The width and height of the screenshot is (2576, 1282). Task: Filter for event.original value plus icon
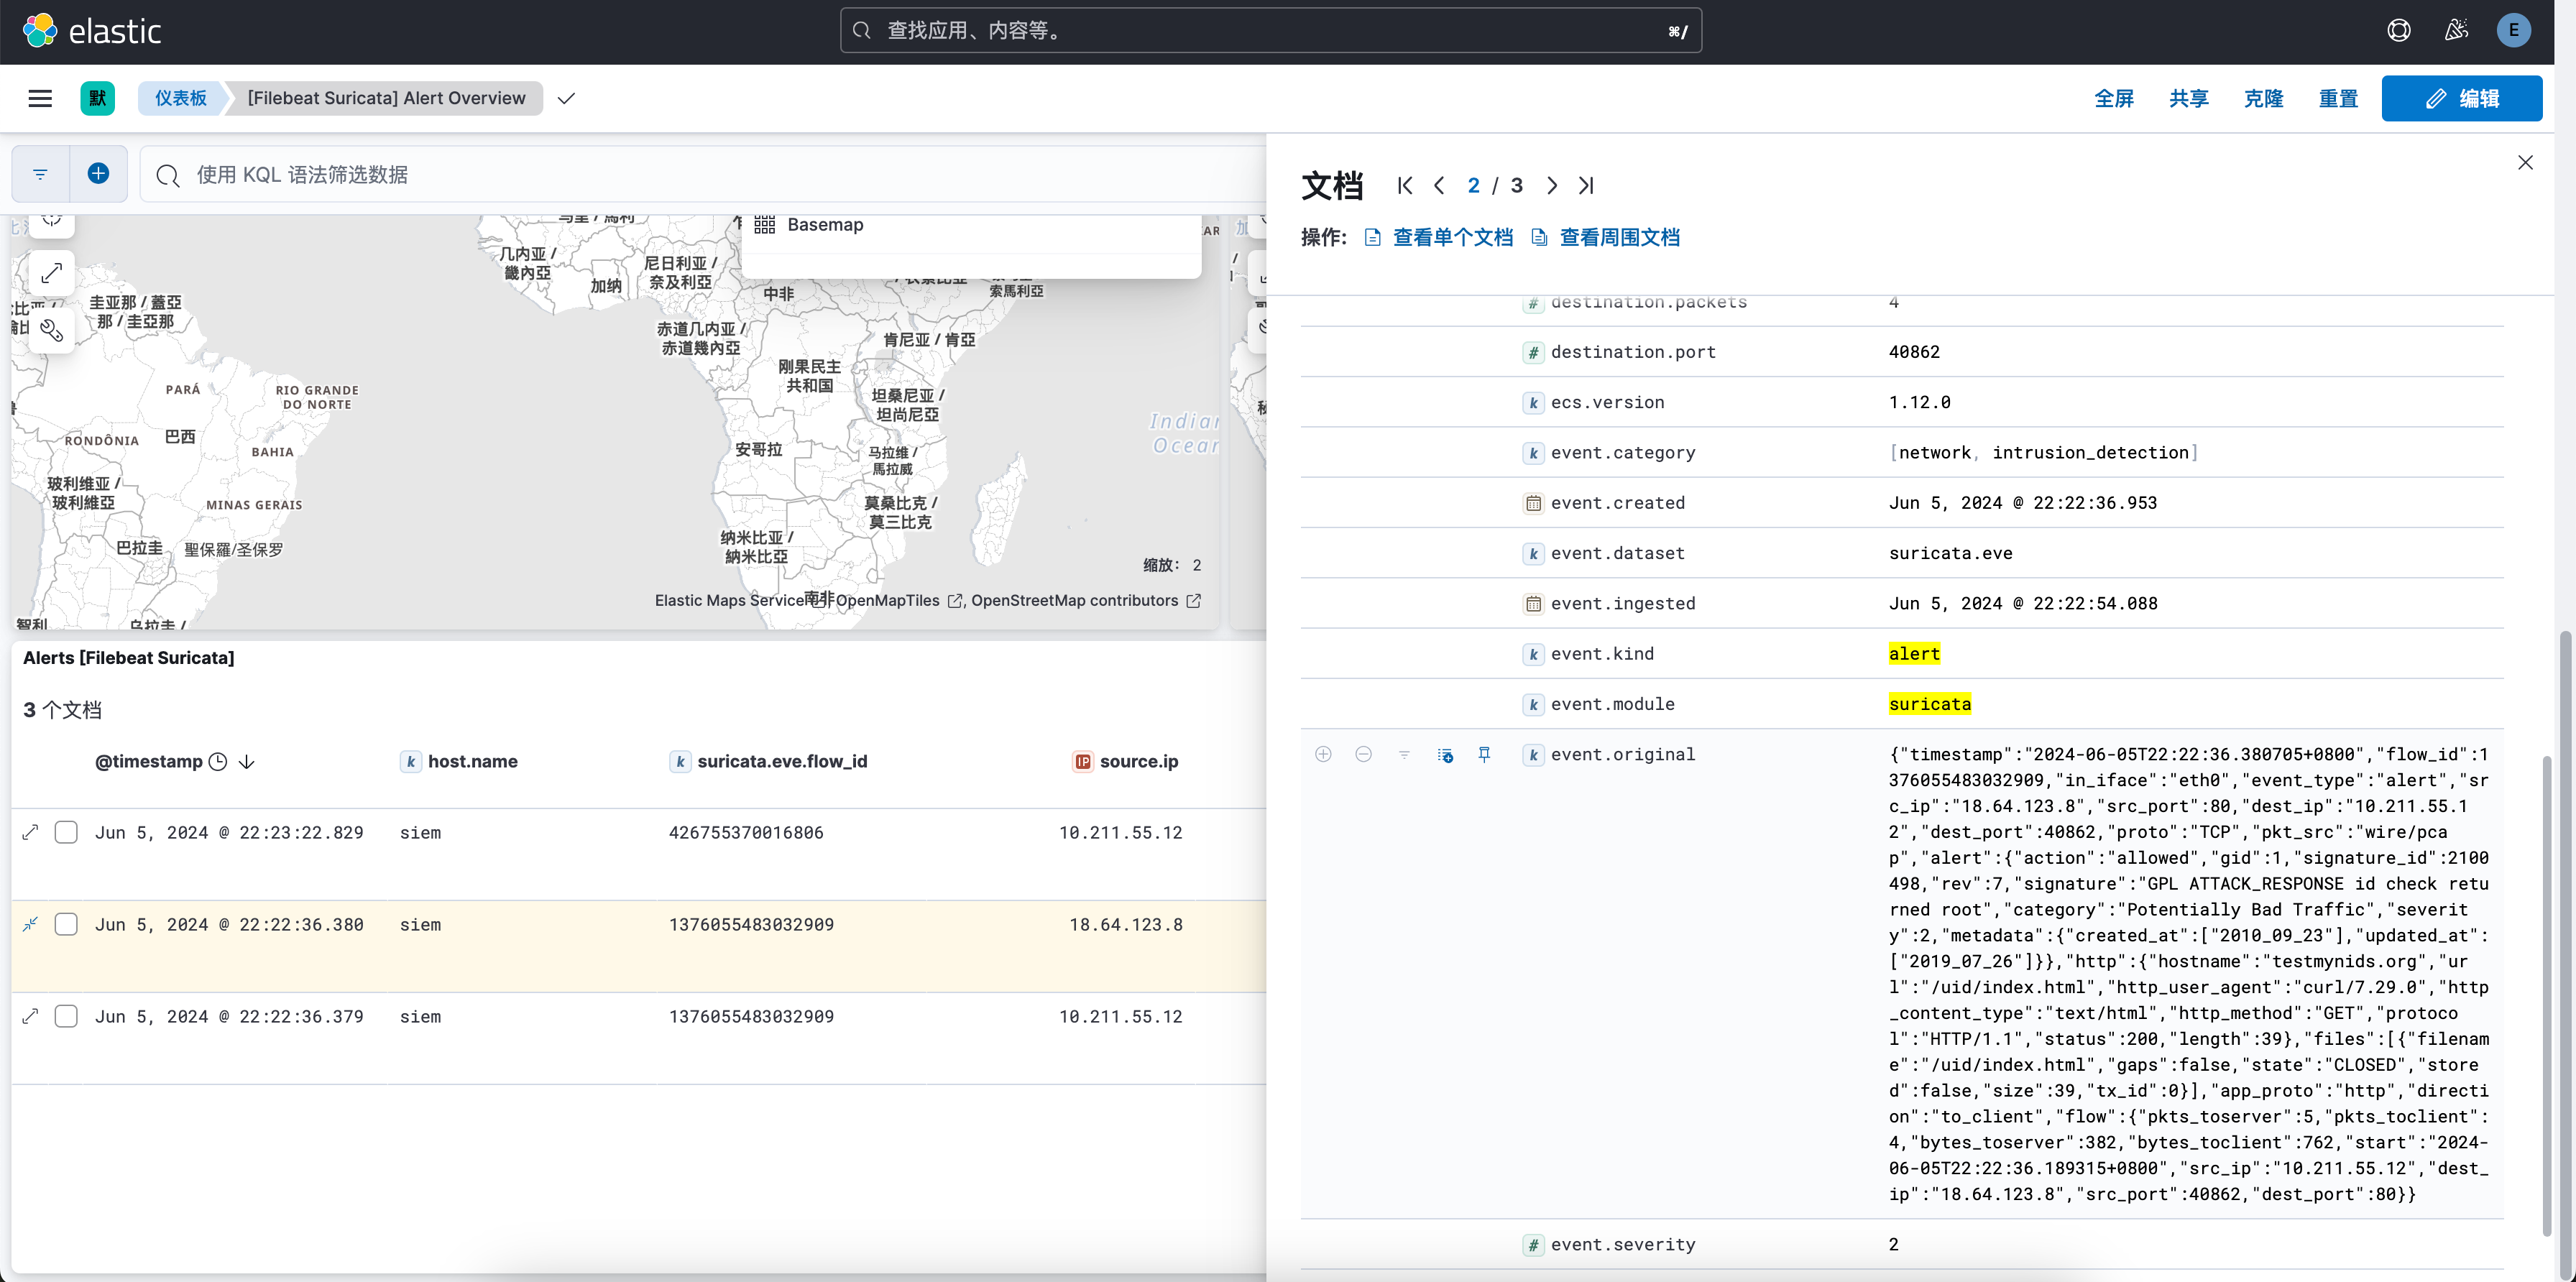1323,754
